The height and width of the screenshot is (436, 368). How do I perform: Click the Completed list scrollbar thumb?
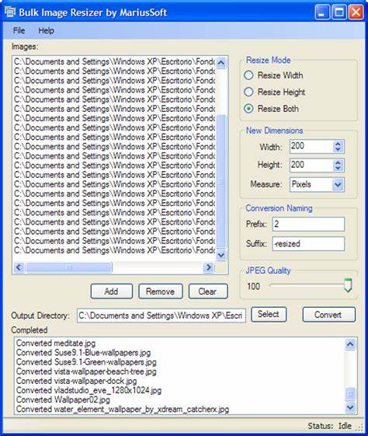[x=350, y=394]
